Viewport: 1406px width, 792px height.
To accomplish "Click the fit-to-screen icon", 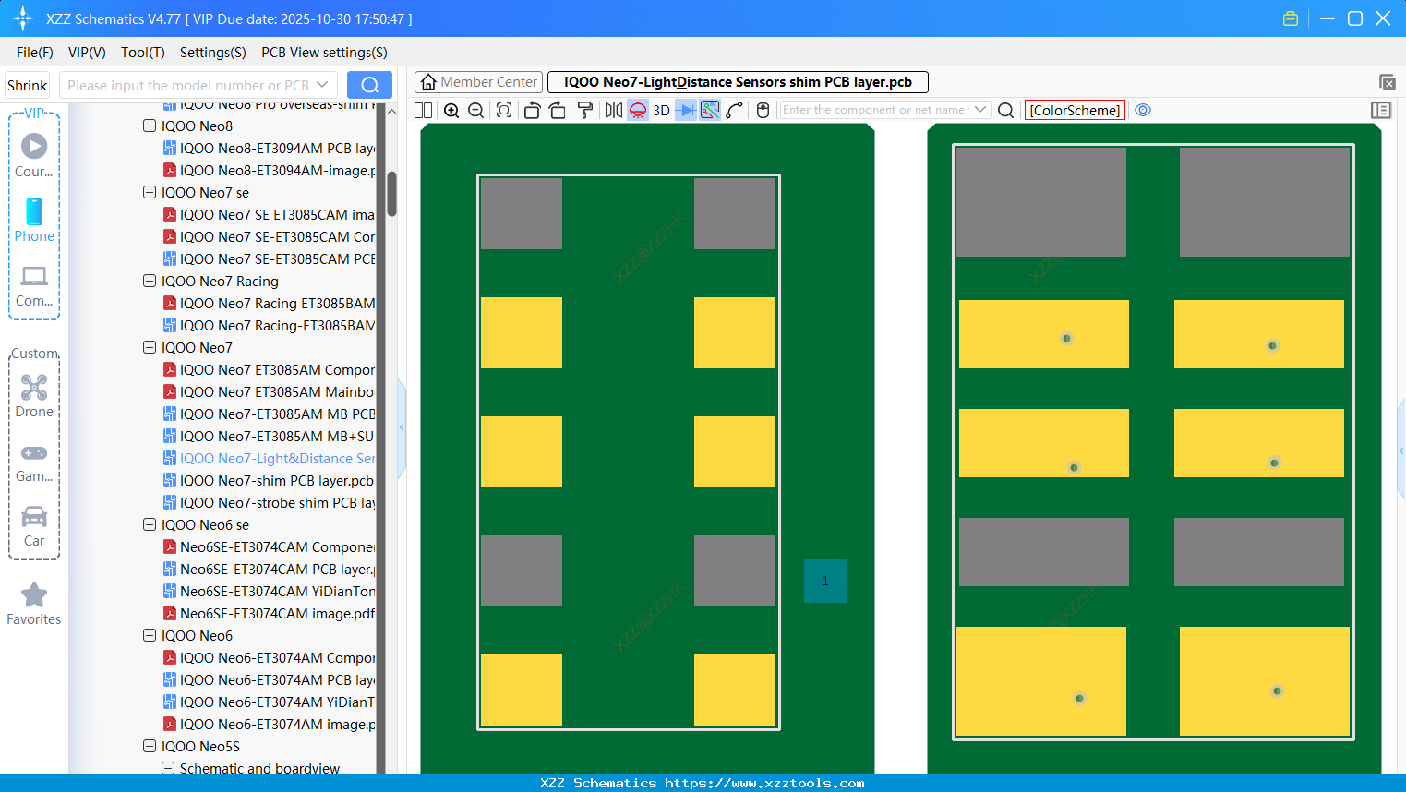I will pos(504,111).
